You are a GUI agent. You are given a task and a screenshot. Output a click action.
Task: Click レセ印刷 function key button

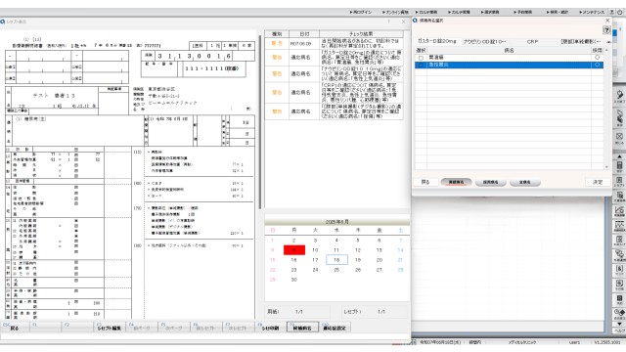tap(270, 327)
